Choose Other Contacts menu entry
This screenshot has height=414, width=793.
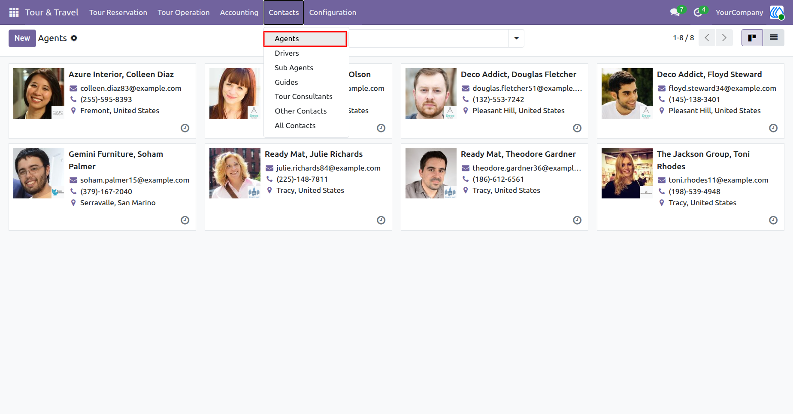tap(306, 111)
